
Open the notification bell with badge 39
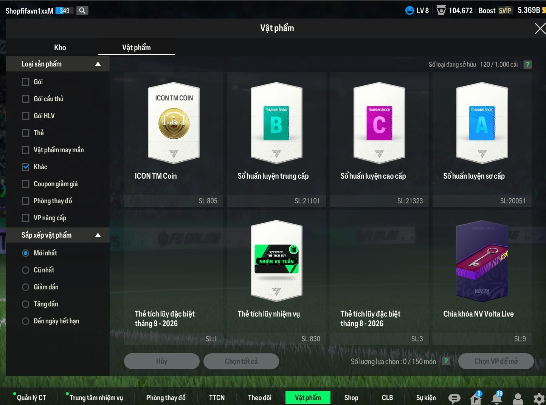click(497, 398)
